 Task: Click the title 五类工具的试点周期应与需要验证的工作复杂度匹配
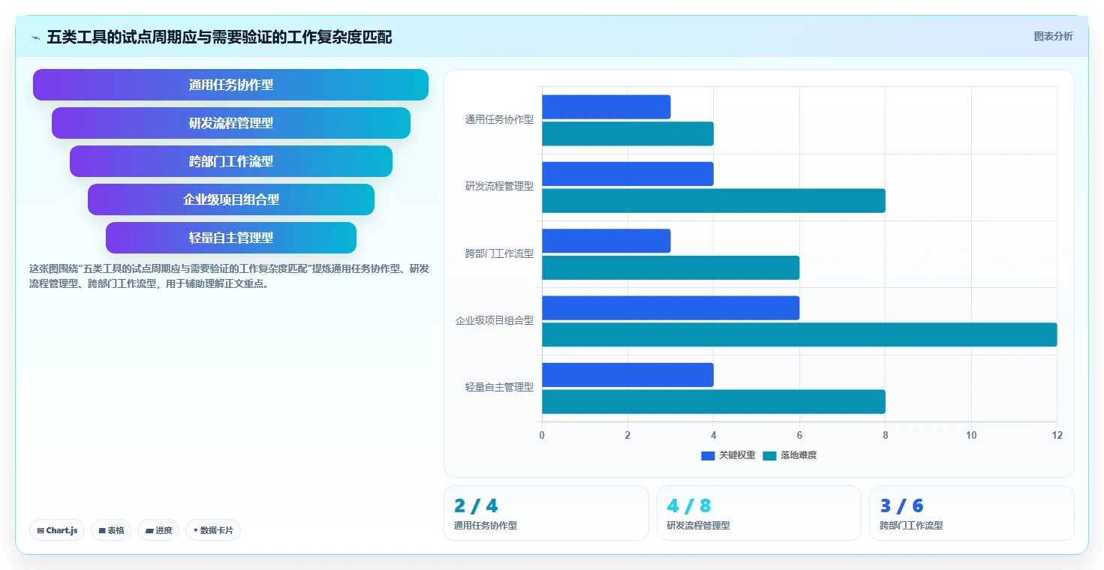point(219,37)
